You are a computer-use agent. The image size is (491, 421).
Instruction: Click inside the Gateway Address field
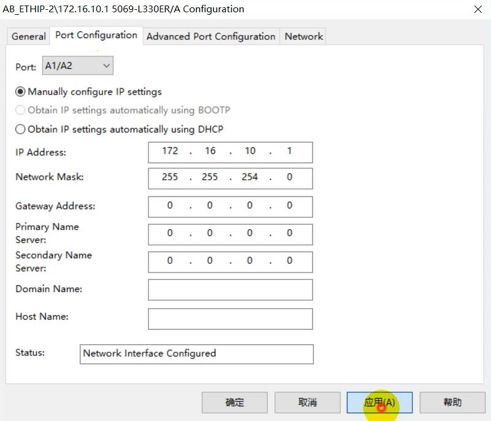pyautogui.click(x=231, y=207)
